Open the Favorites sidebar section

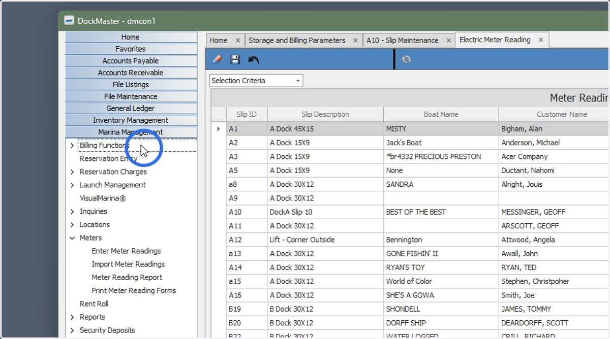click(131, 49)
